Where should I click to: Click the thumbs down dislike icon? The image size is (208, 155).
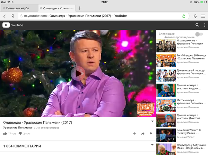click(x=20, y=134)
